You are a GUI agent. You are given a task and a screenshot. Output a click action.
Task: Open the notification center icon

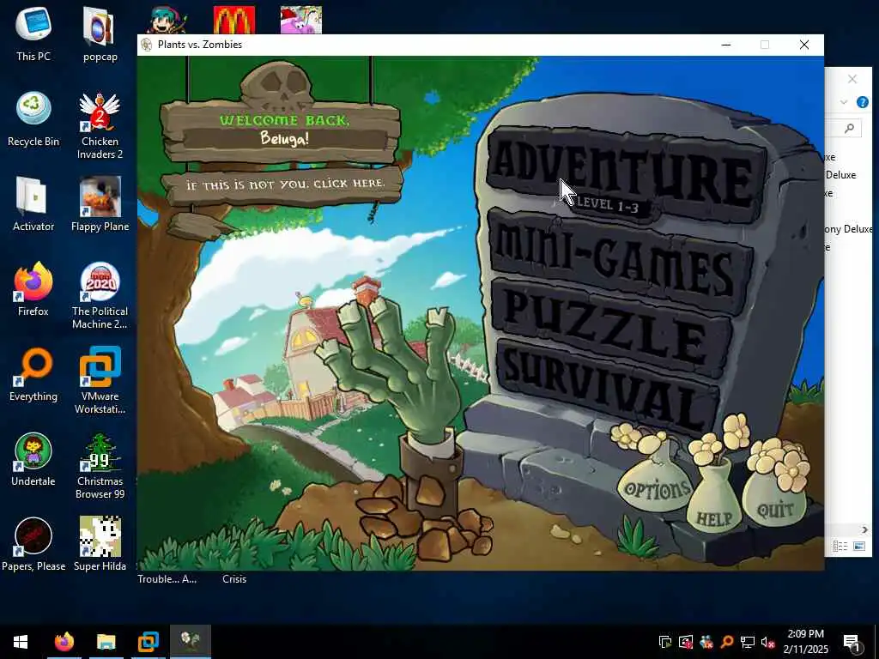pos(852,643)
